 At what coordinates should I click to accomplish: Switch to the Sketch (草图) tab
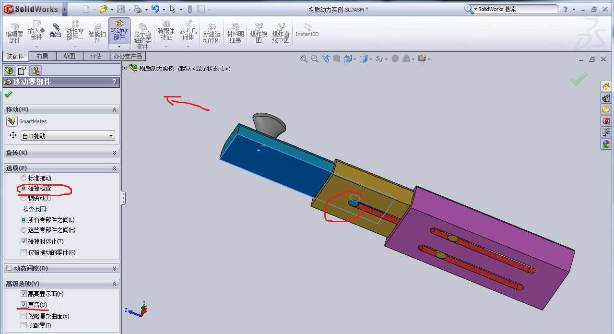pos(69,56)
